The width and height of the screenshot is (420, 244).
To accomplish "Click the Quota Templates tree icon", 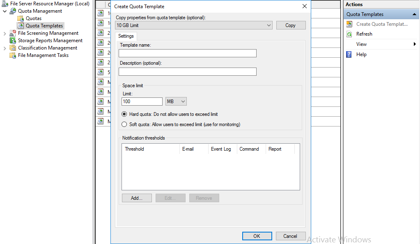I will (x=21, y=26).
